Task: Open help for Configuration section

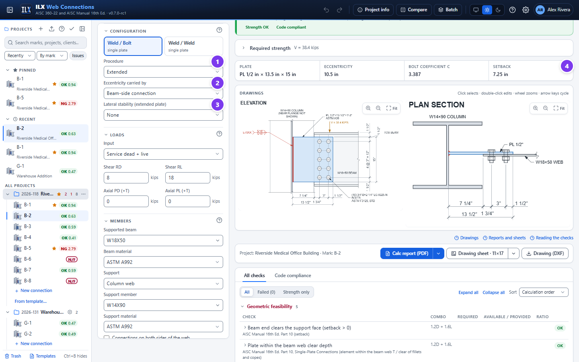Action: click(x=219, y=30)
